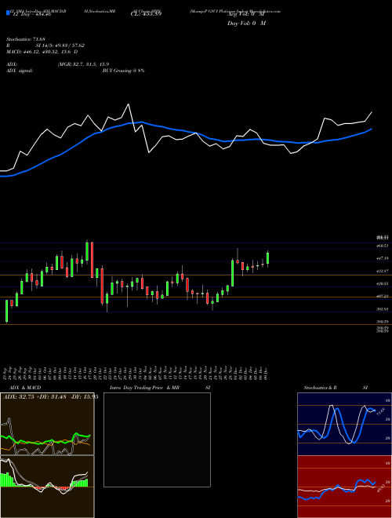Click the 'SI 14/3: 49.83 / 57.62' readout
Image resolution: width=392 pixels, height=518 pixels.
pos(60,46)
